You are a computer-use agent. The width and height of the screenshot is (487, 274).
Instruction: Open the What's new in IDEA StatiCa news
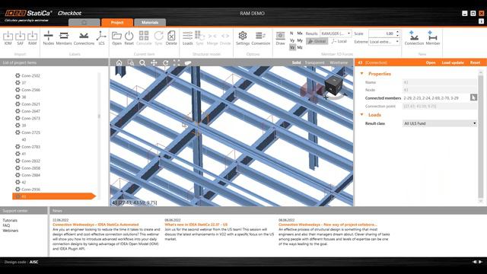(196, 225)
